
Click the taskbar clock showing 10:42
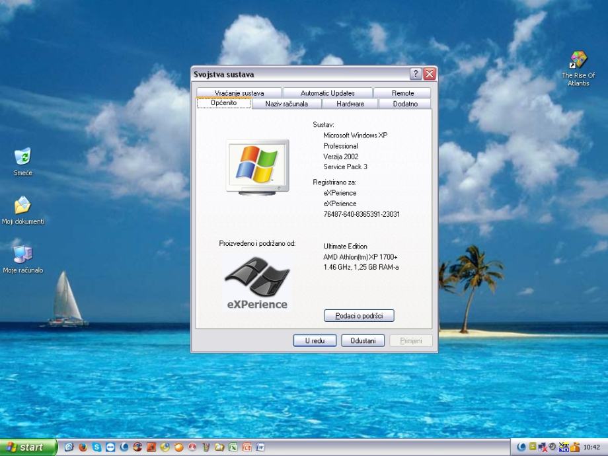591,447
